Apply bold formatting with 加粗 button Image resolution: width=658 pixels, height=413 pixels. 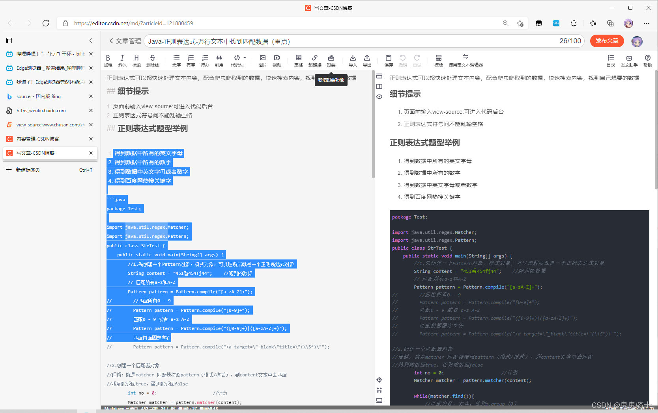108,61
